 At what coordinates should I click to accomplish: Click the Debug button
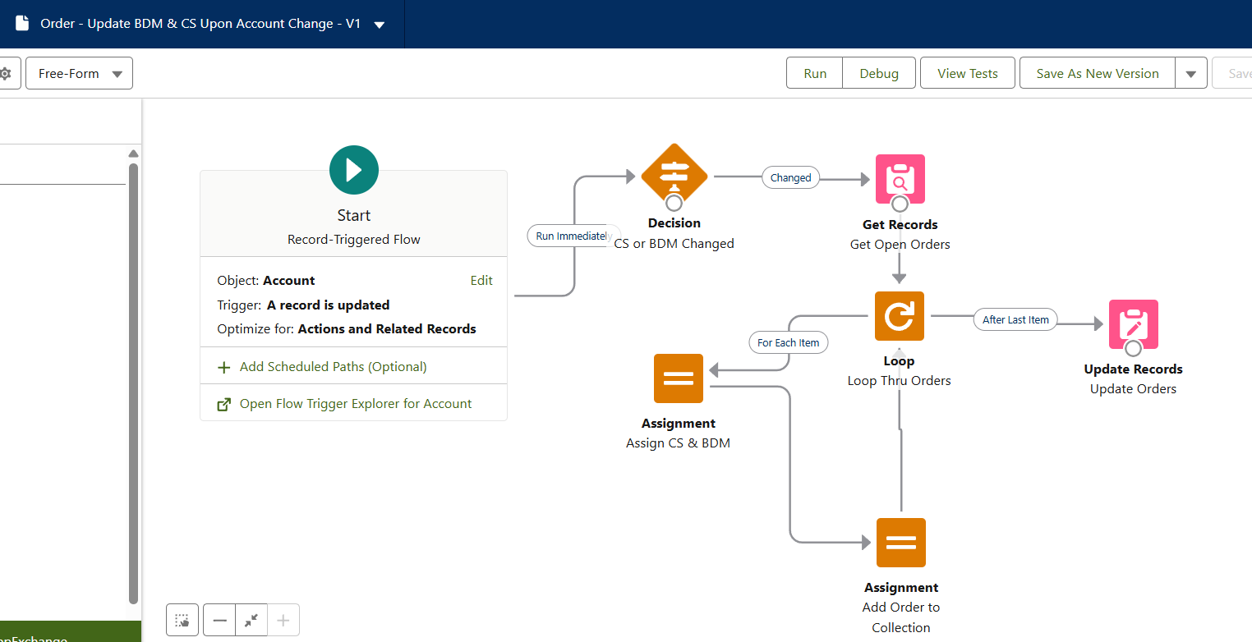(x=878, y=73)
